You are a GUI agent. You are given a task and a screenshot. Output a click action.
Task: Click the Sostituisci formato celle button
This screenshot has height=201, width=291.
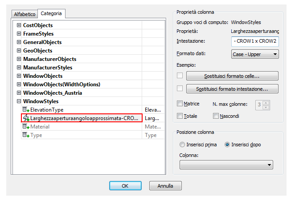(x=232, y=76)
